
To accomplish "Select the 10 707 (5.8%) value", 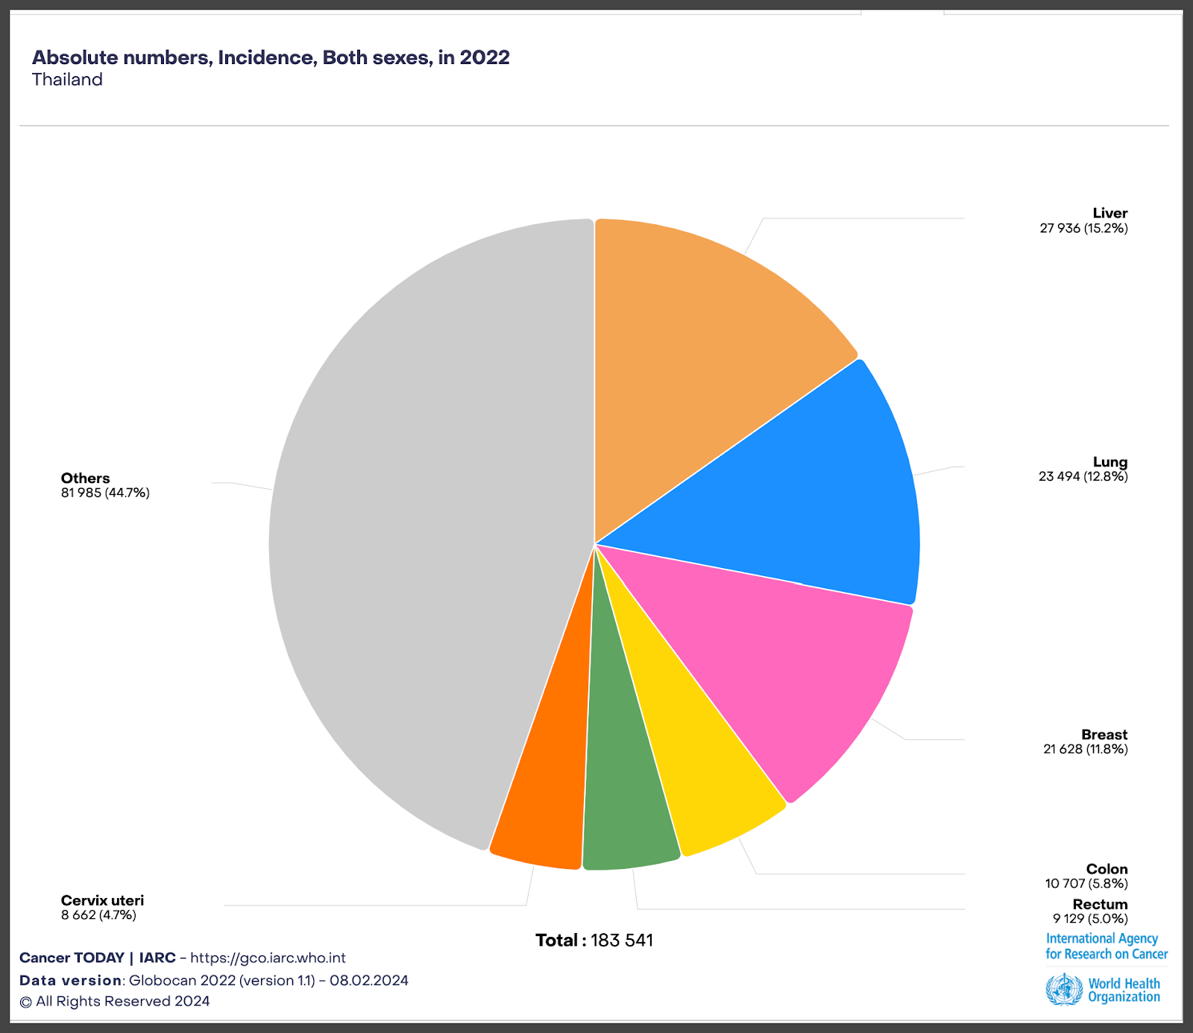I will tap(1086, 883).
